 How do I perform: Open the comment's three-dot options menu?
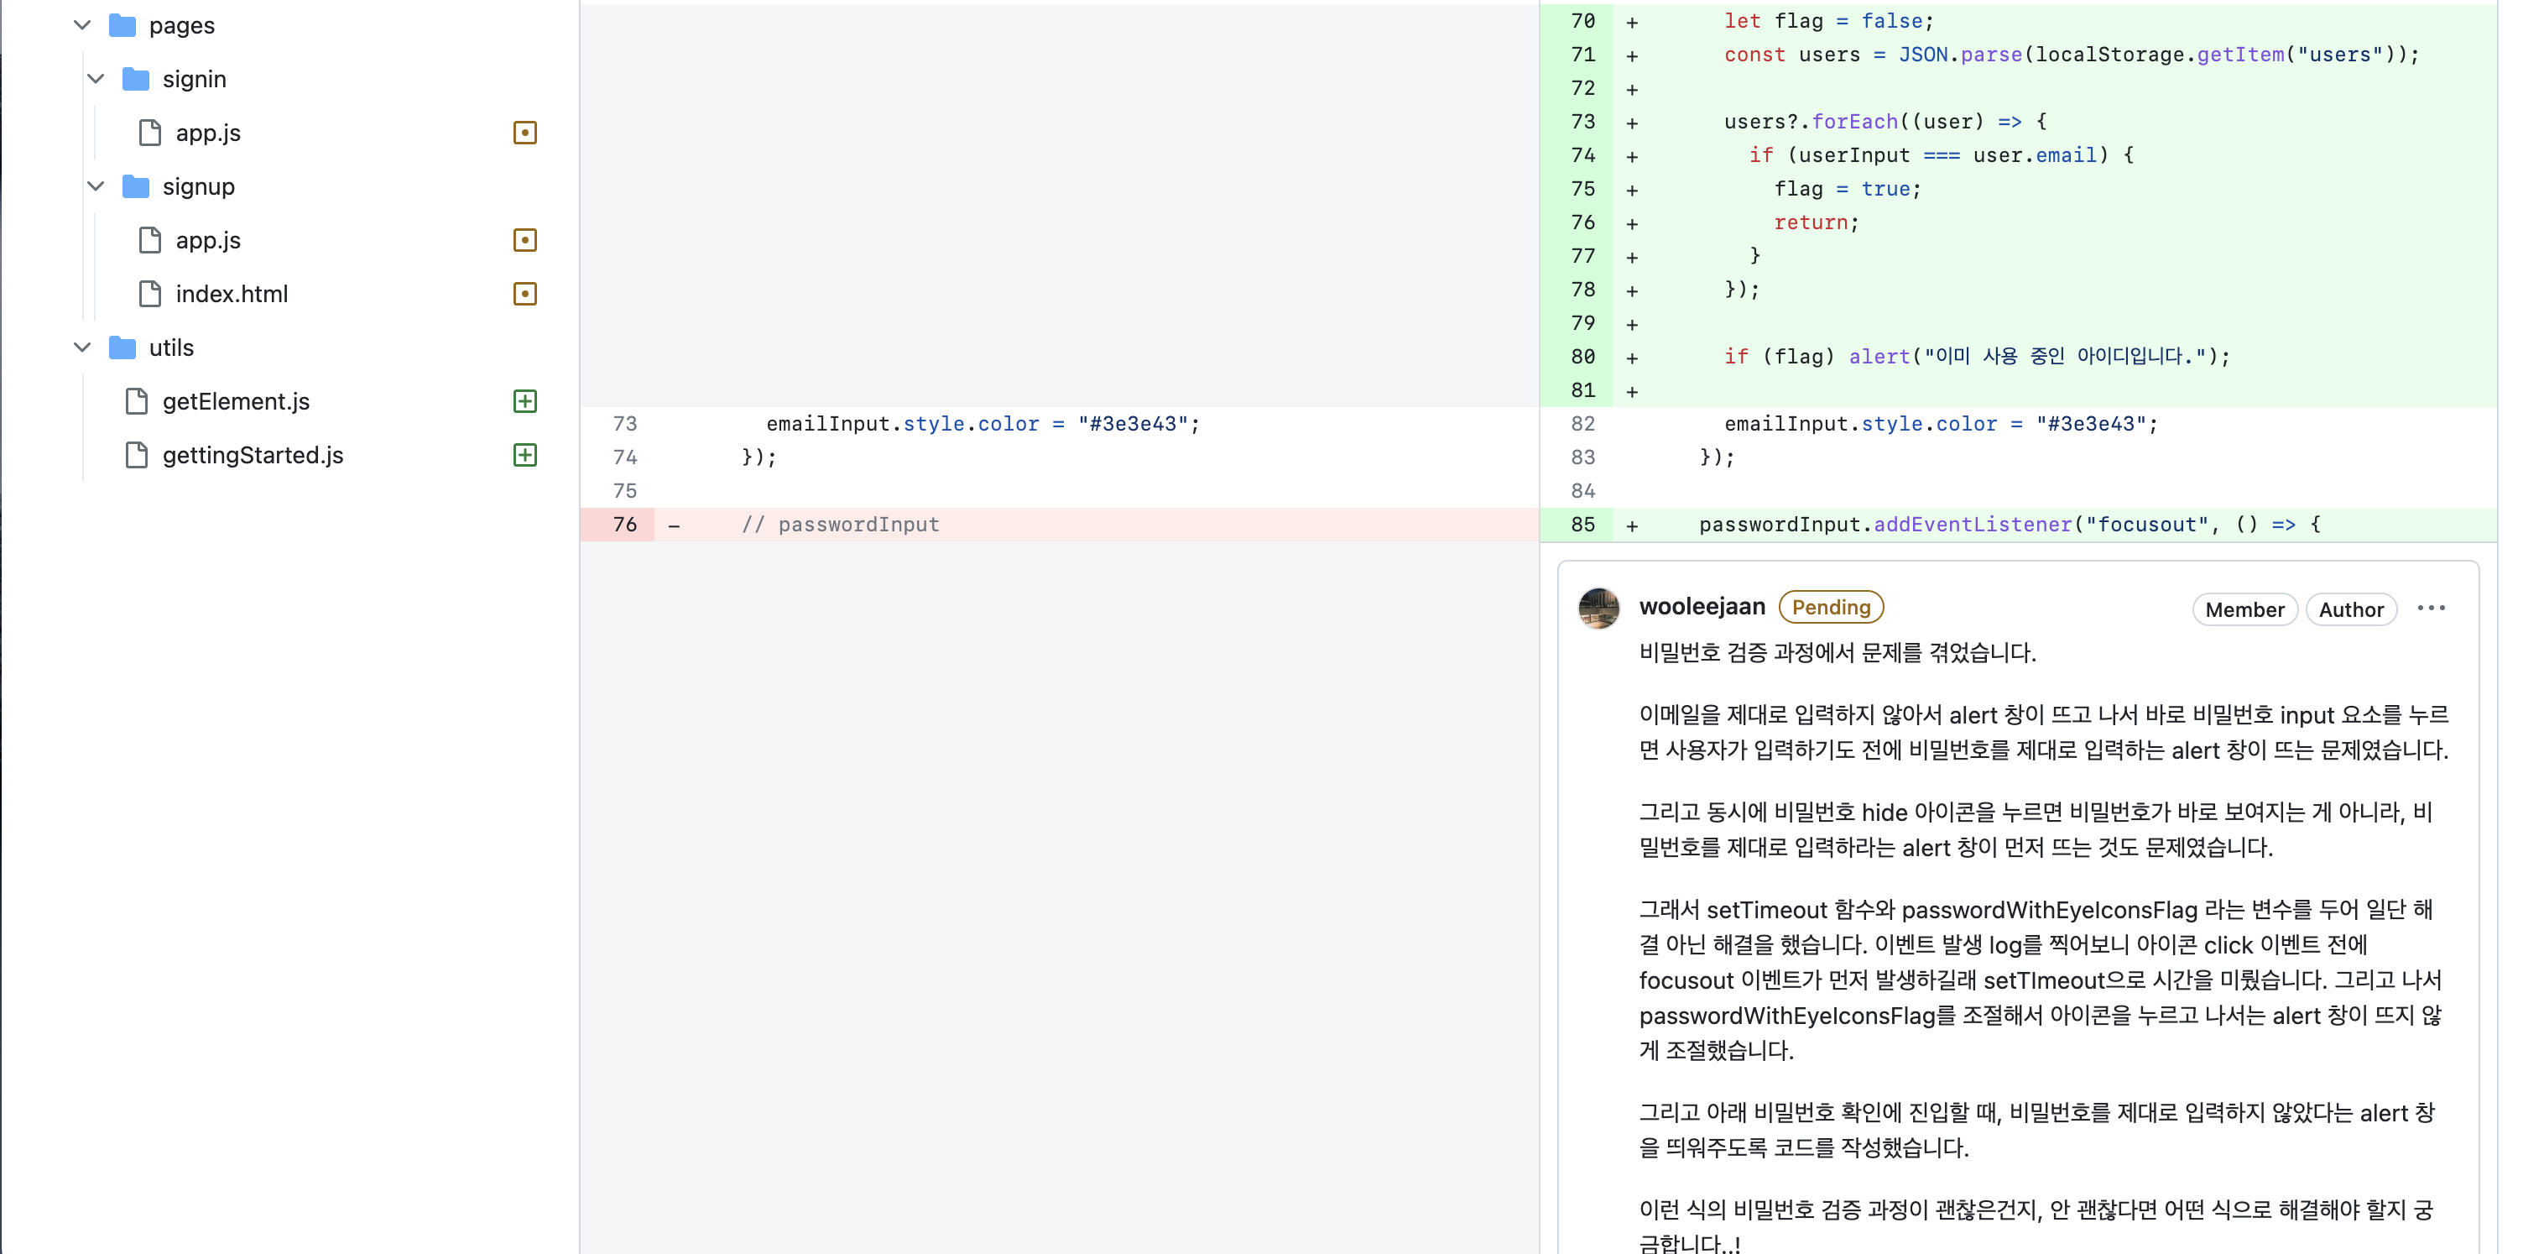(2431, 609)
